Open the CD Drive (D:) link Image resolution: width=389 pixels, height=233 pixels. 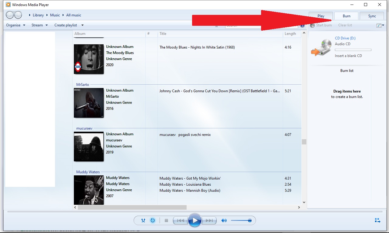pos(345,38)
